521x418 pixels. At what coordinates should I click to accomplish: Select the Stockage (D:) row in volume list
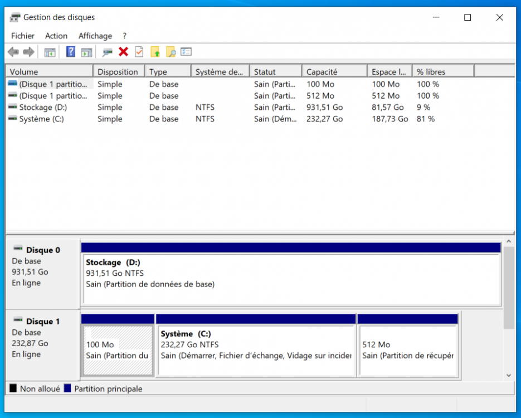43,107
